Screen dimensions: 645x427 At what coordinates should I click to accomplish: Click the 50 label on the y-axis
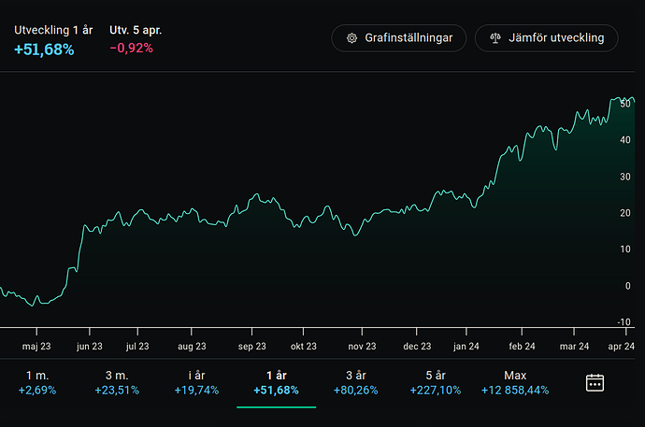coord(624,104)
